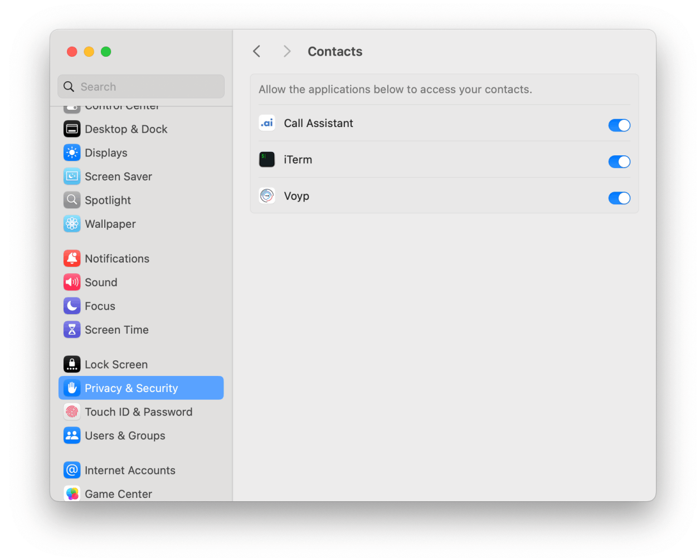Click the Call Assistant app icon
700x558 pixels.
[267, 123]
